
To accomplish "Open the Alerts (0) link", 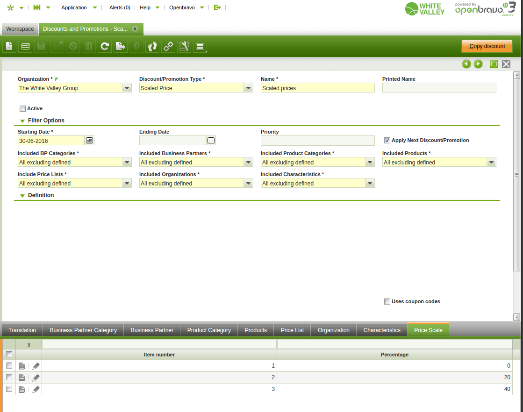I will 120,7.
